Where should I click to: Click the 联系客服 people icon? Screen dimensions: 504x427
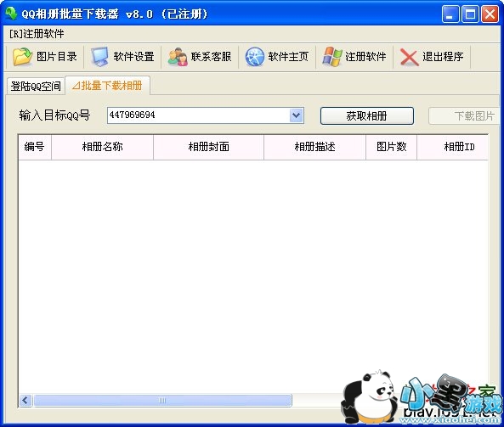click(x=178, y=57)
